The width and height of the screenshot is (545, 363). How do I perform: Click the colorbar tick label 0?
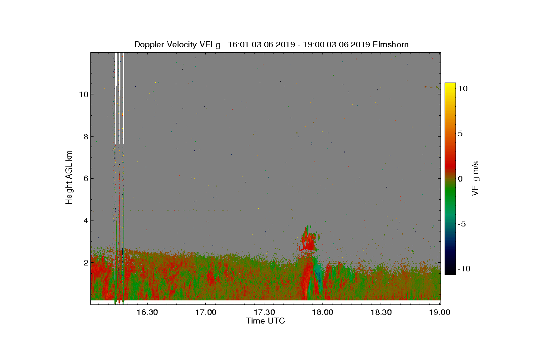460,178
